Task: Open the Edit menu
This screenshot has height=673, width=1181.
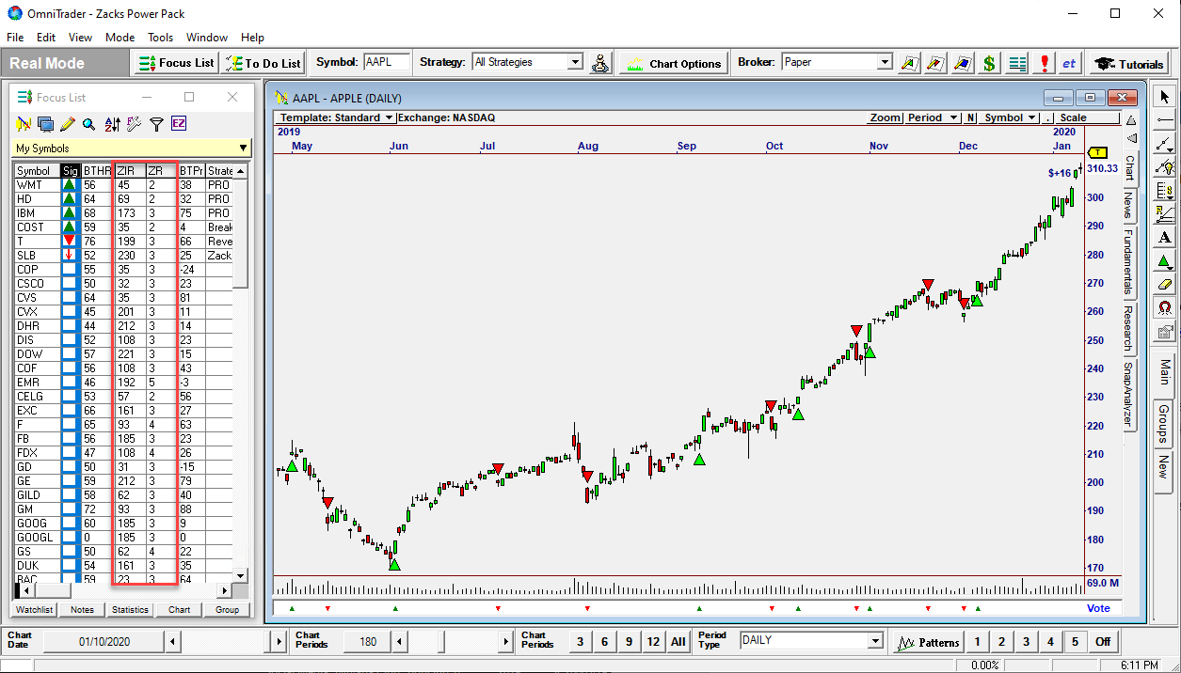Action: (x=46, y=38)
